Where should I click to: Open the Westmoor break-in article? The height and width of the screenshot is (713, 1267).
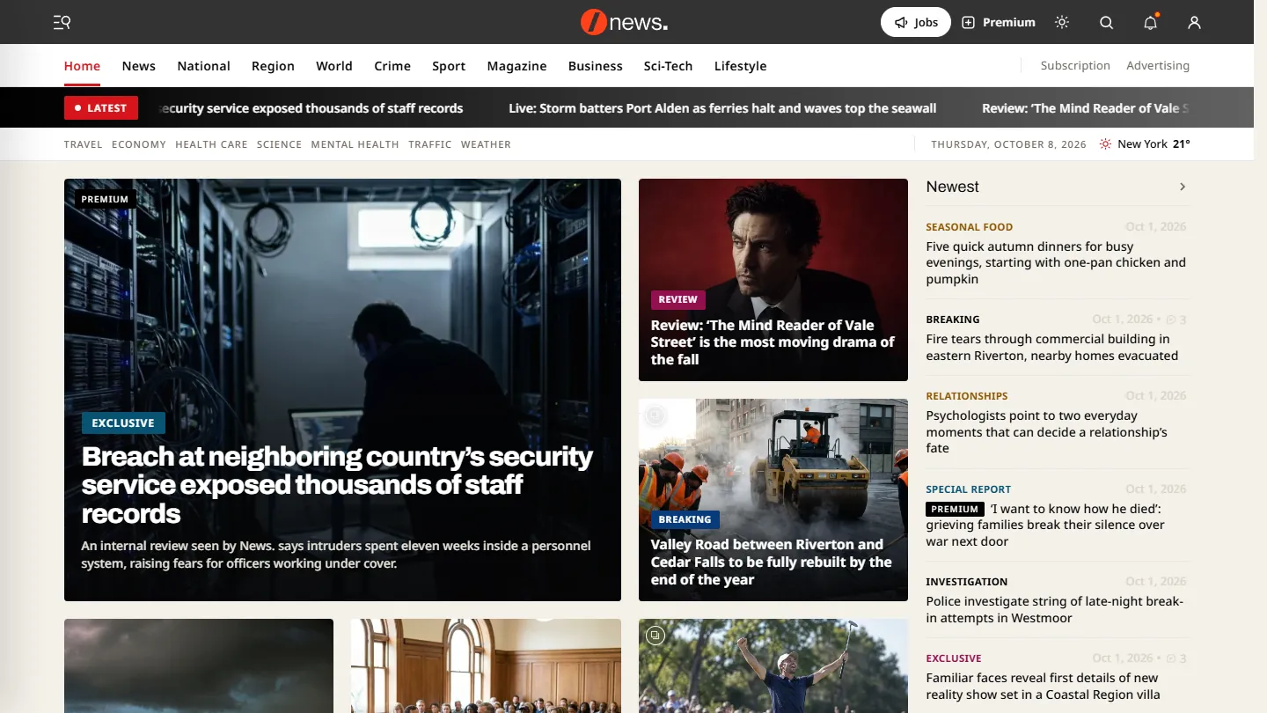[1054, 609]
